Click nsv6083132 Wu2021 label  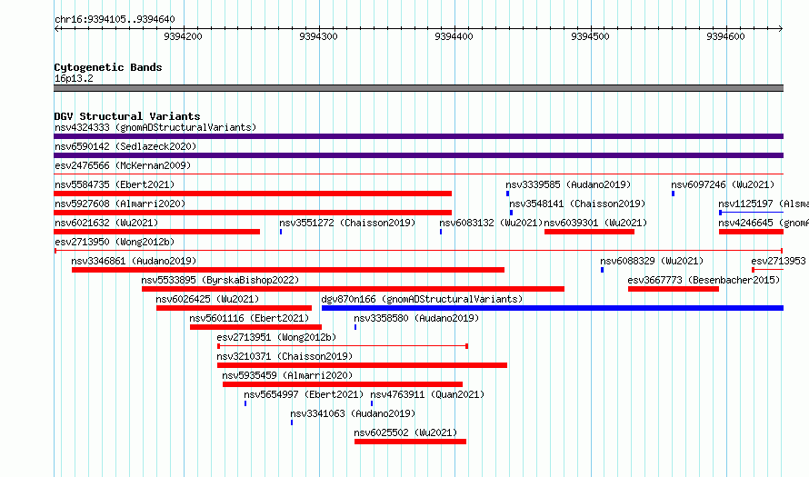click(x=491, y=223)
